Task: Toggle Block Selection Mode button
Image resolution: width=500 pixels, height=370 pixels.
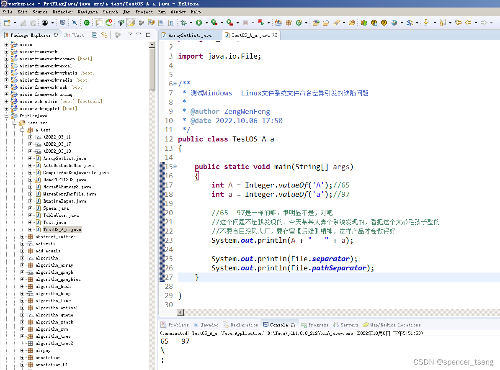Action: (161, 23)
